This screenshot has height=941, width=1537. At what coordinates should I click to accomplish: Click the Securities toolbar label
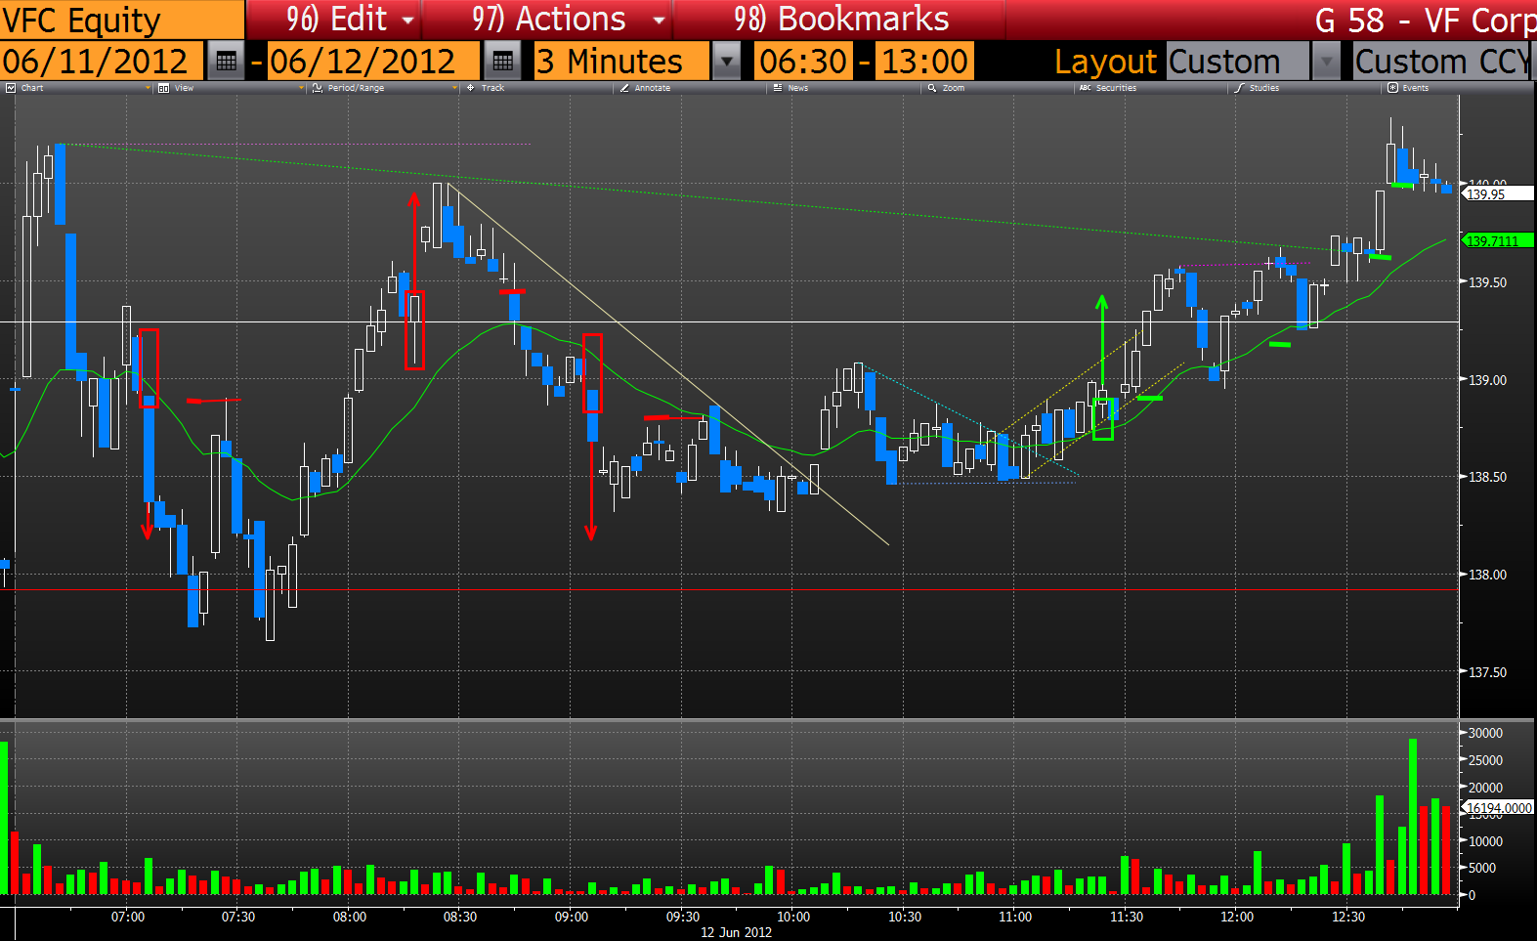[1116, 88]
